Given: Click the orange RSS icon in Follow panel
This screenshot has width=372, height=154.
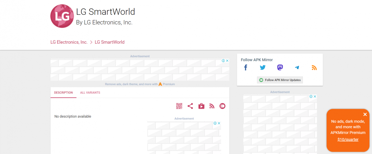Looking at the screenshot, I should coord(314,68).
